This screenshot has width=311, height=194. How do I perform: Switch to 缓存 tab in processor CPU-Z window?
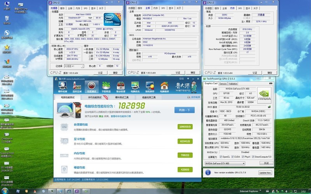62,8
